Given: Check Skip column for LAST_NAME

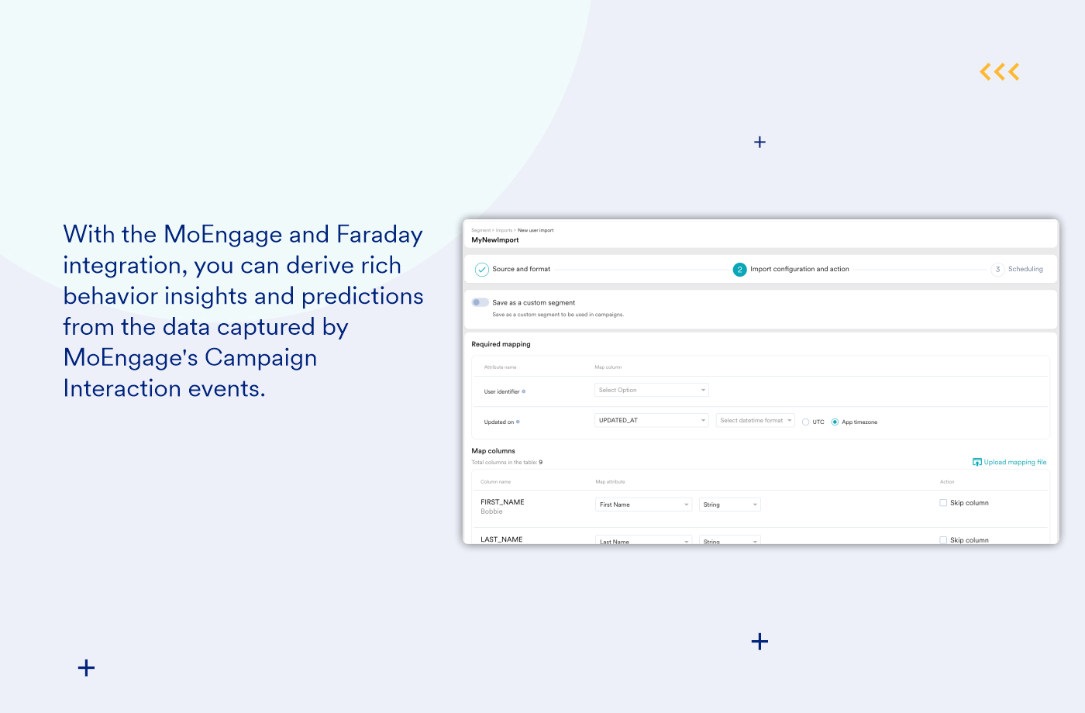Looking at the screenshot, I should [x=943, y=540].
